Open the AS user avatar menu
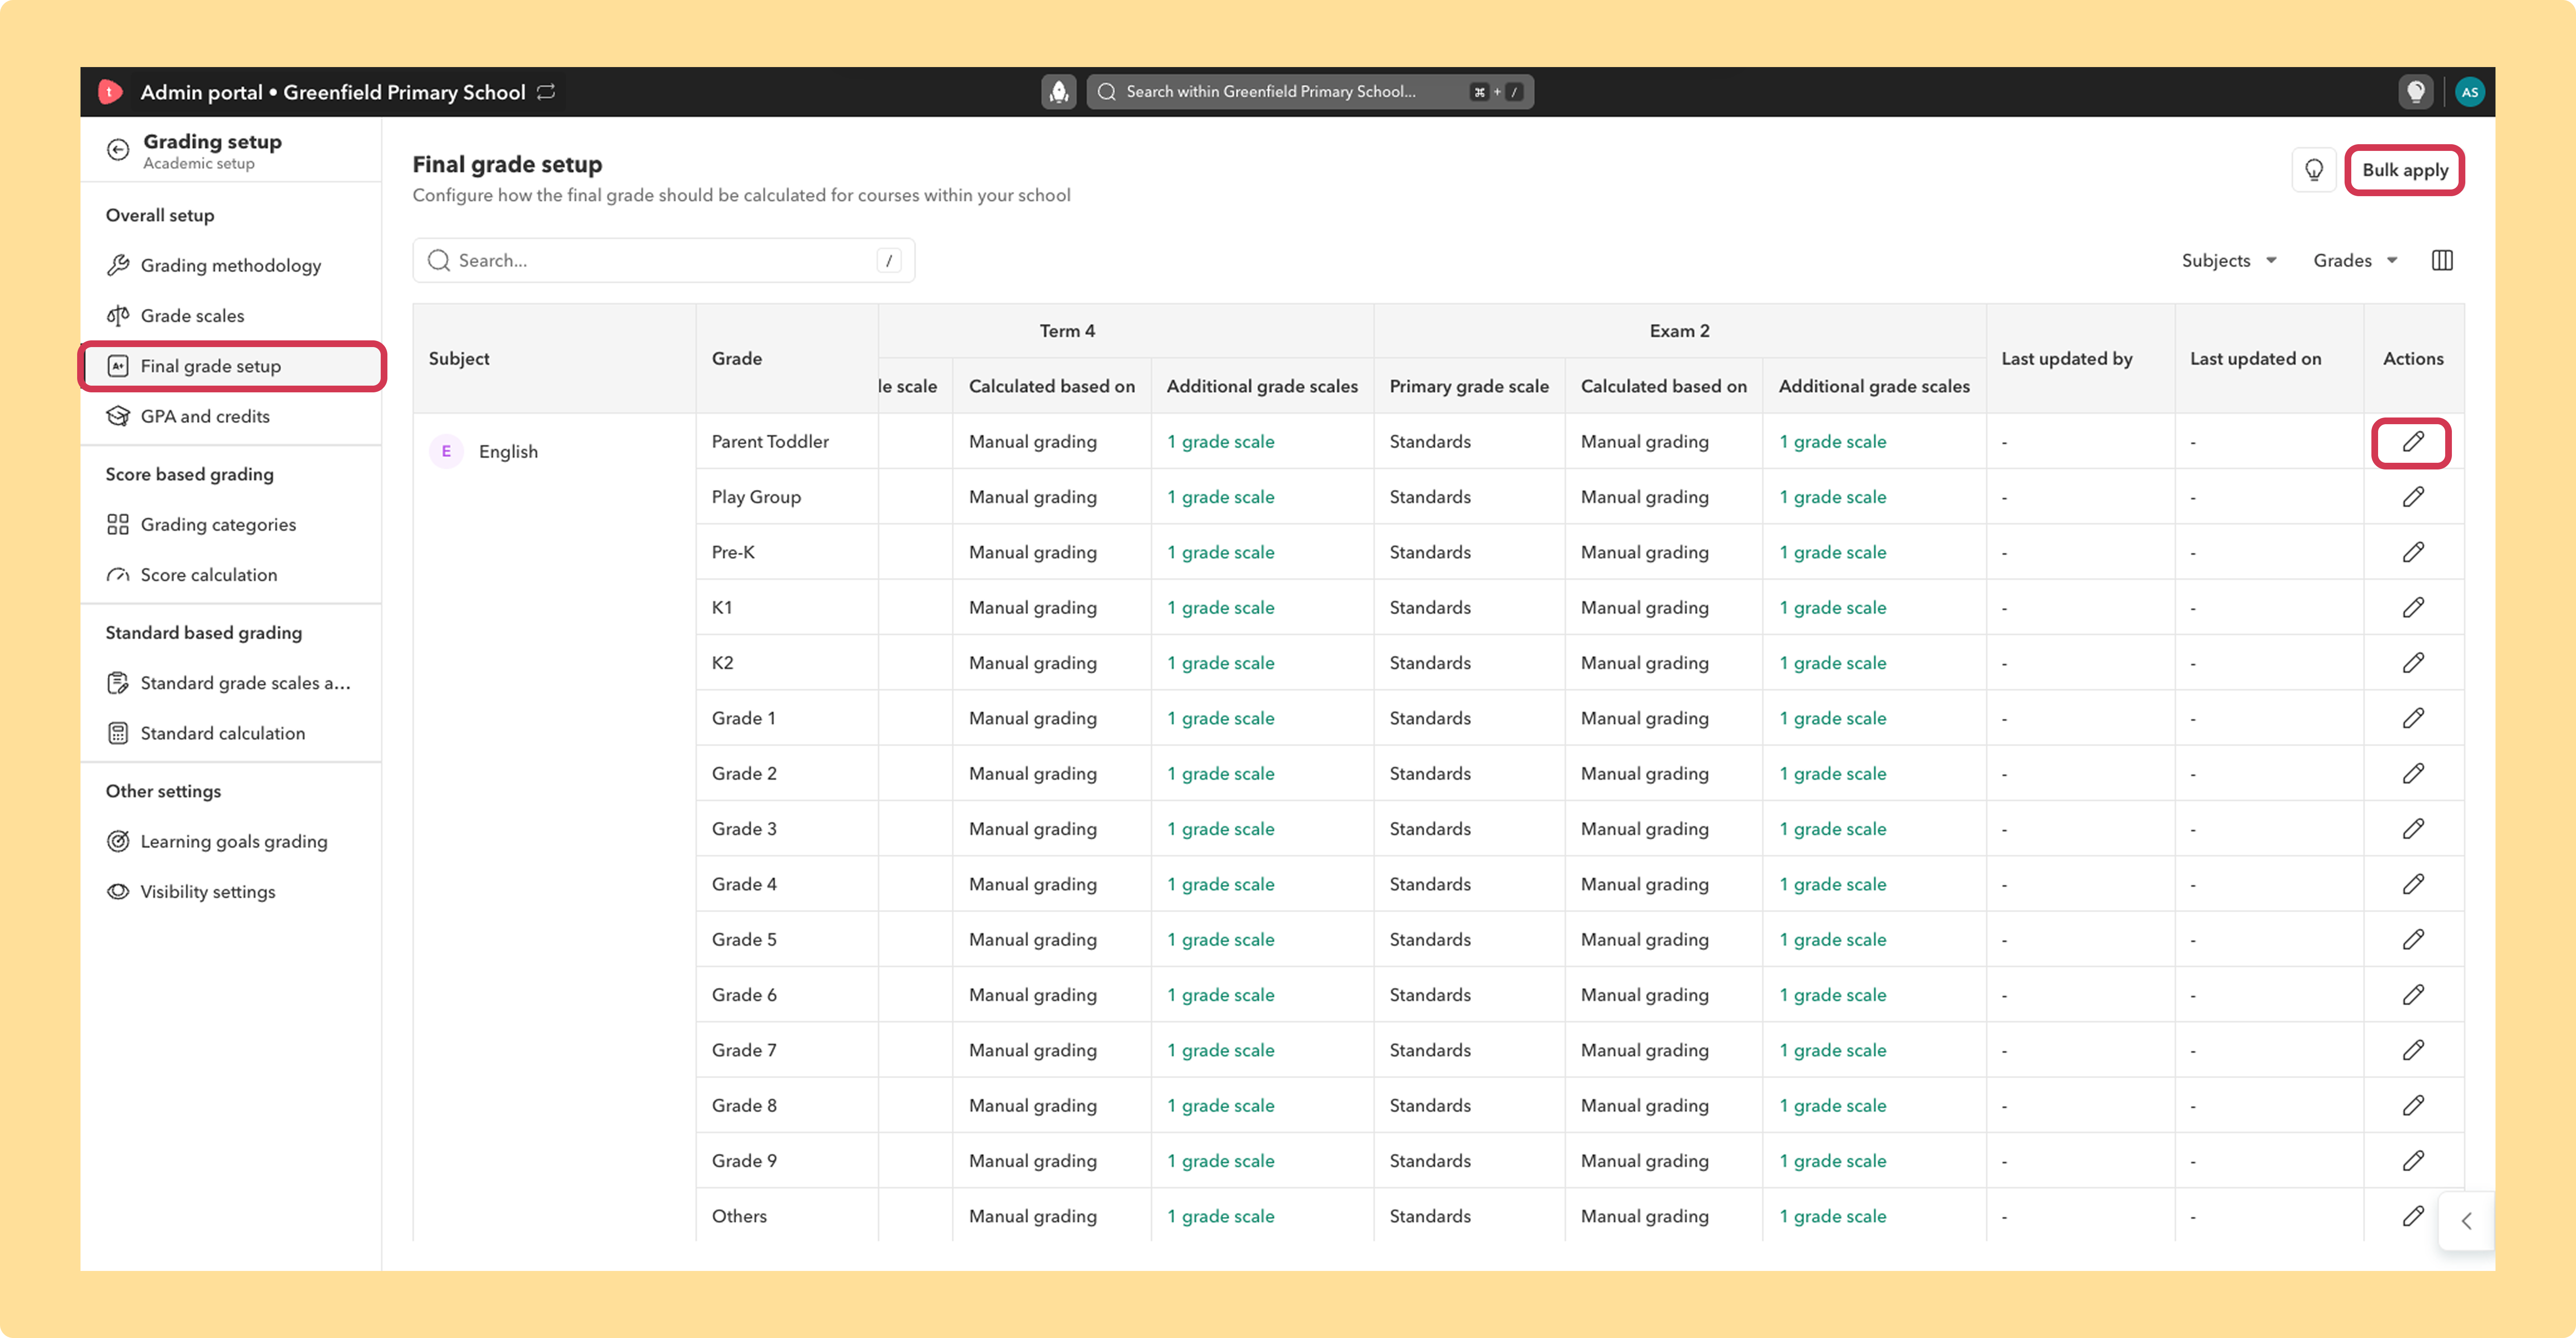The image size is (2576, 1338). point(2469,92)
